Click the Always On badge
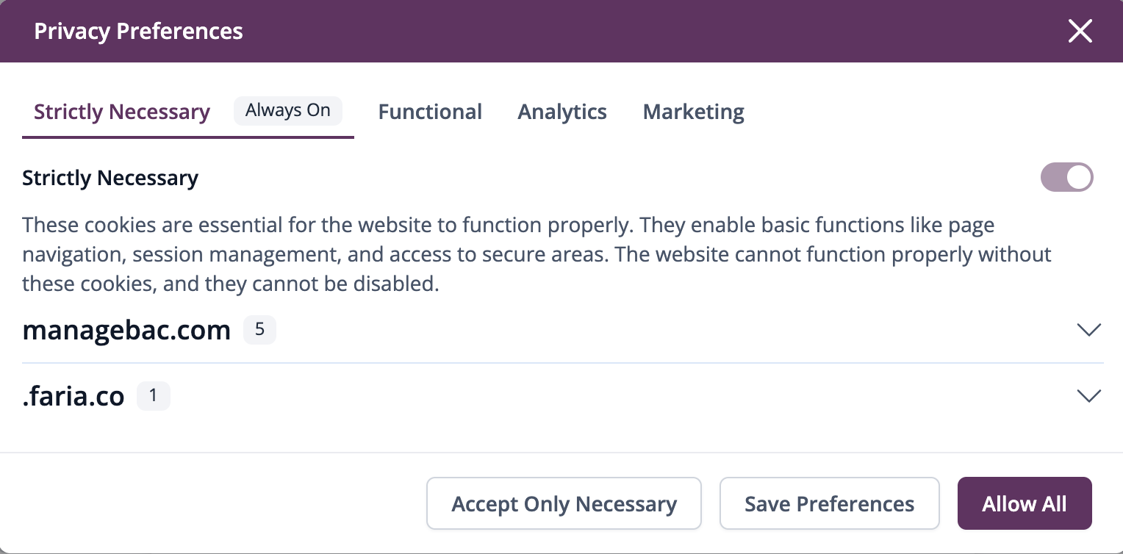Image resolution: width=1123 pixels, height=554 pixels. (x=288, y=111)
